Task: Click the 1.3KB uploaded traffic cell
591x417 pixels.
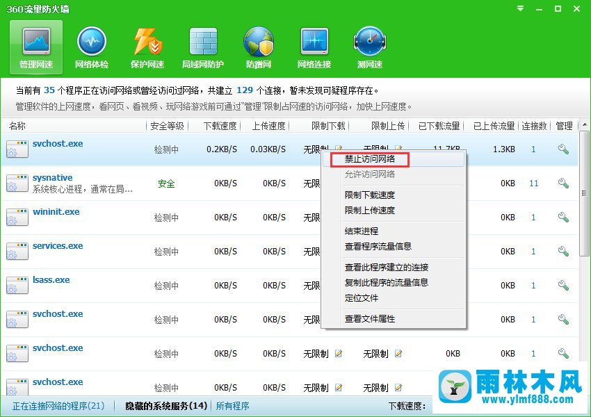Action: tap(503, 149)
